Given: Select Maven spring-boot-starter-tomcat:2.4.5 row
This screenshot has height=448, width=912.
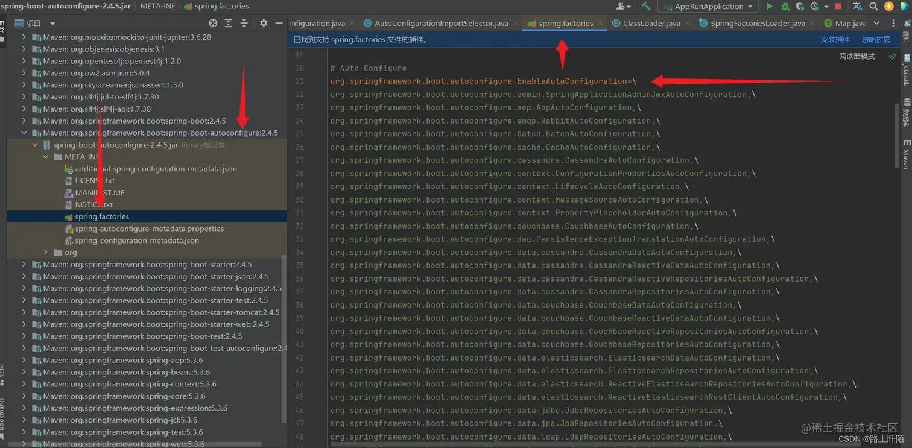Looking at the screenshot, I should [147, 312].
